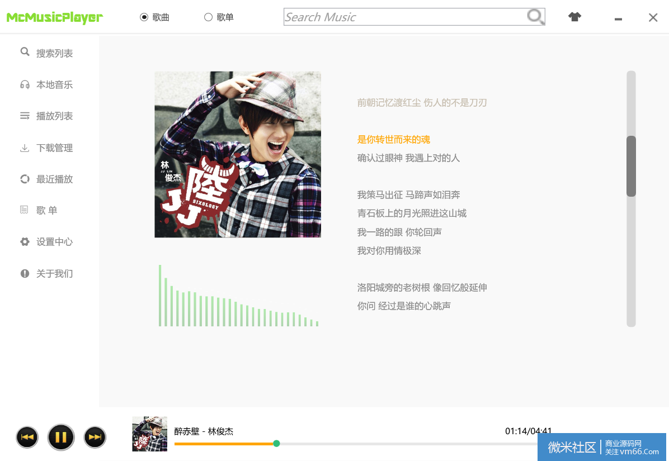Click the small album thumbnail in player bar
The width and height of the screenshot is (669, 461).
click(149, 434)
